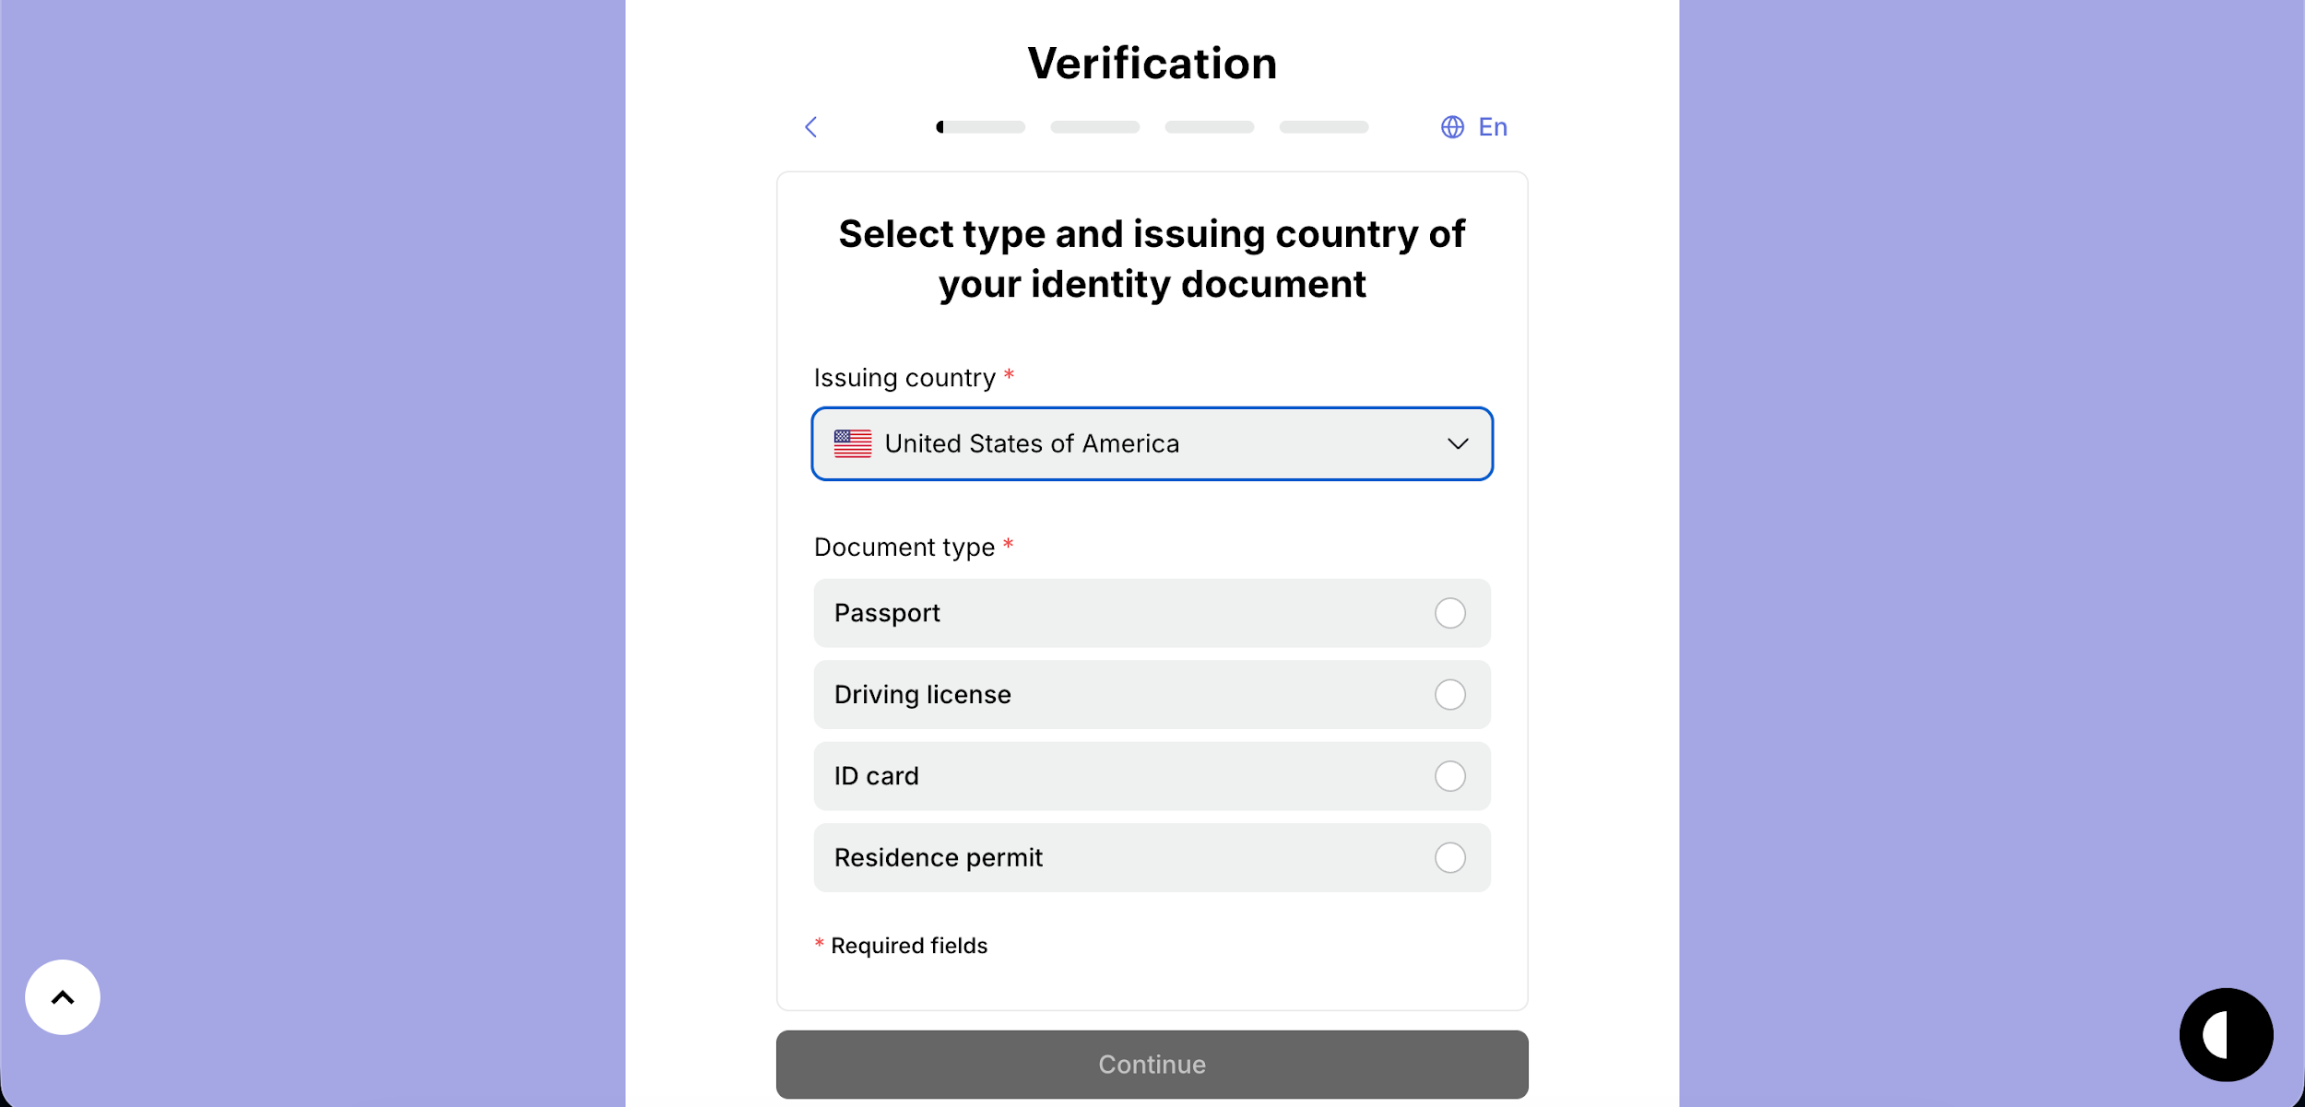Click the Driving license option label
This screenshot has height=1107, width=2305.
(922, 694)
